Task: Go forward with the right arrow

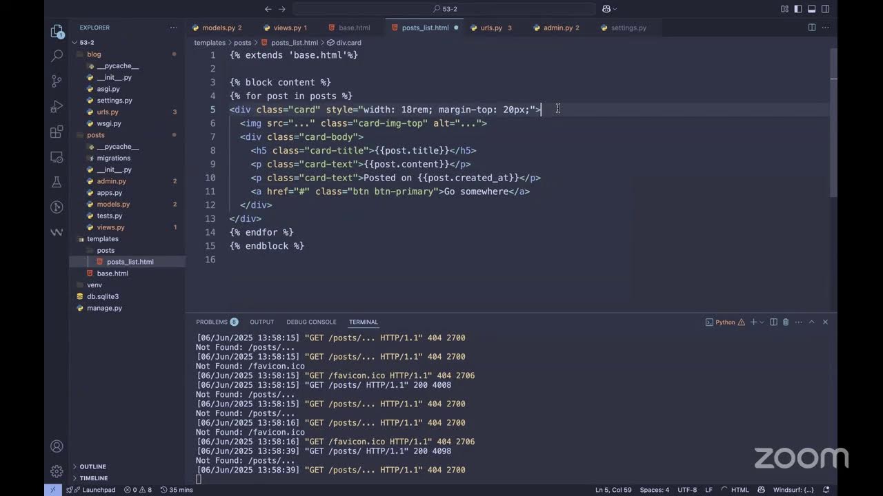Action: coord(282,9)
